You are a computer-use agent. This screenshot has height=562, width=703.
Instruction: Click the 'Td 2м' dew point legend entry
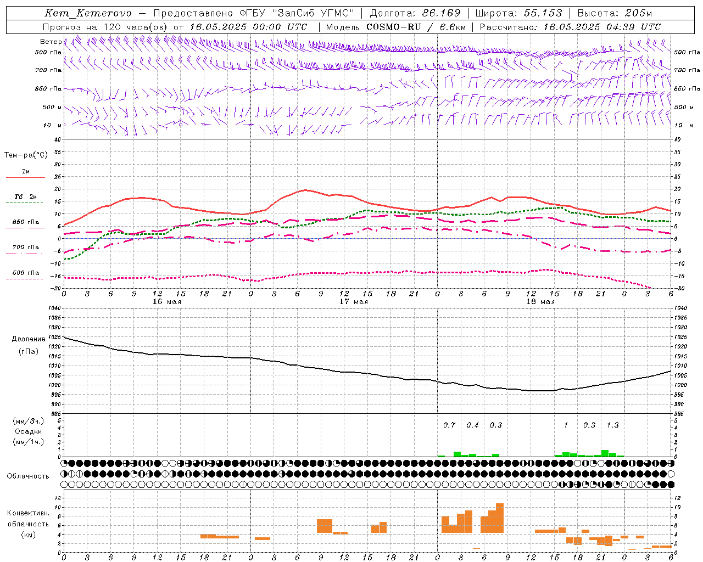[26, 196]
